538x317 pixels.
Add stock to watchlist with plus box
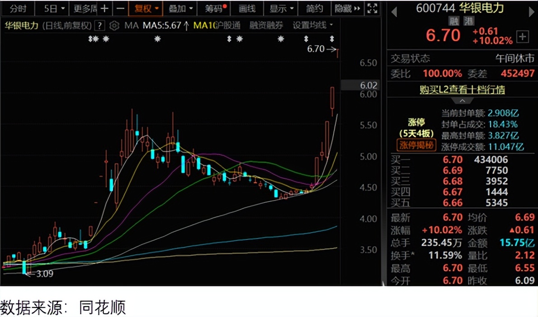[523, 37]
